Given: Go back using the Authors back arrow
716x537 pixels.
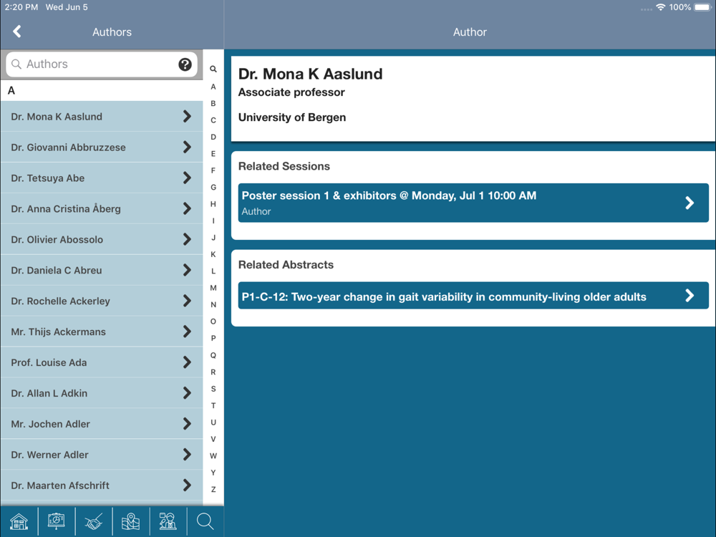Looking at the screenshot, I should 17,32.
